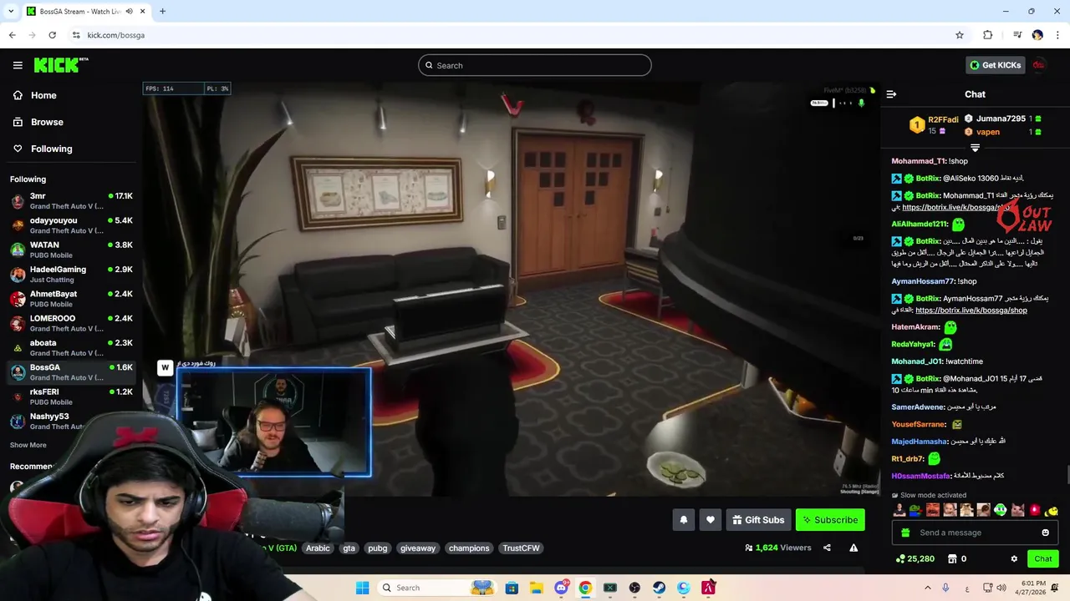Click the Gift Subs button

point(758,520)
